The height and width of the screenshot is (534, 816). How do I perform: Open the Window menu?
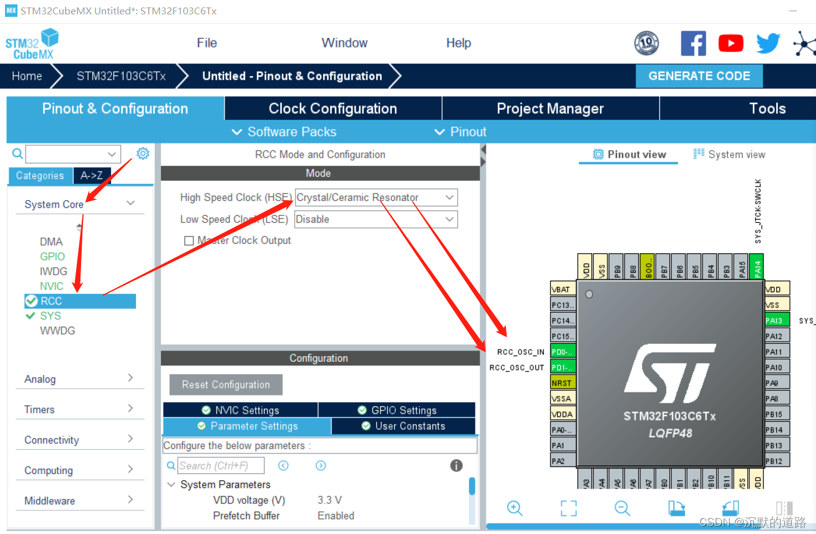click(x=344, y=43)
